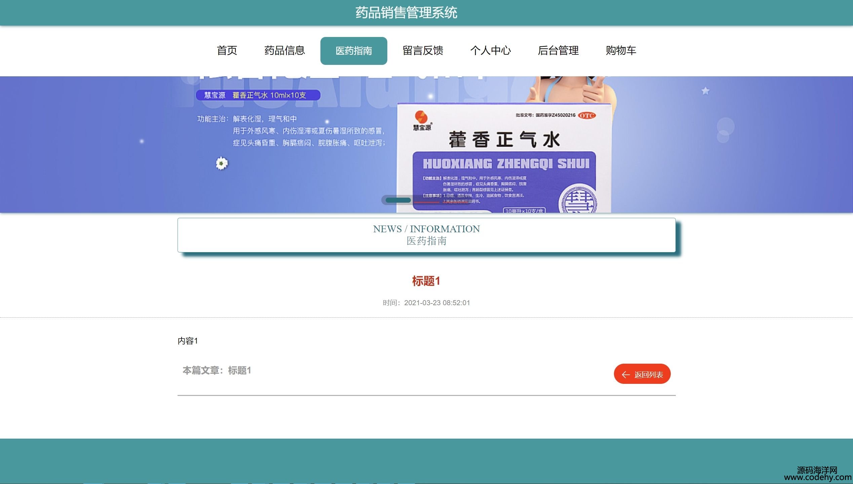Click the article body text 内容1
The width and height of the screenshot is (853, 484).
188,341
